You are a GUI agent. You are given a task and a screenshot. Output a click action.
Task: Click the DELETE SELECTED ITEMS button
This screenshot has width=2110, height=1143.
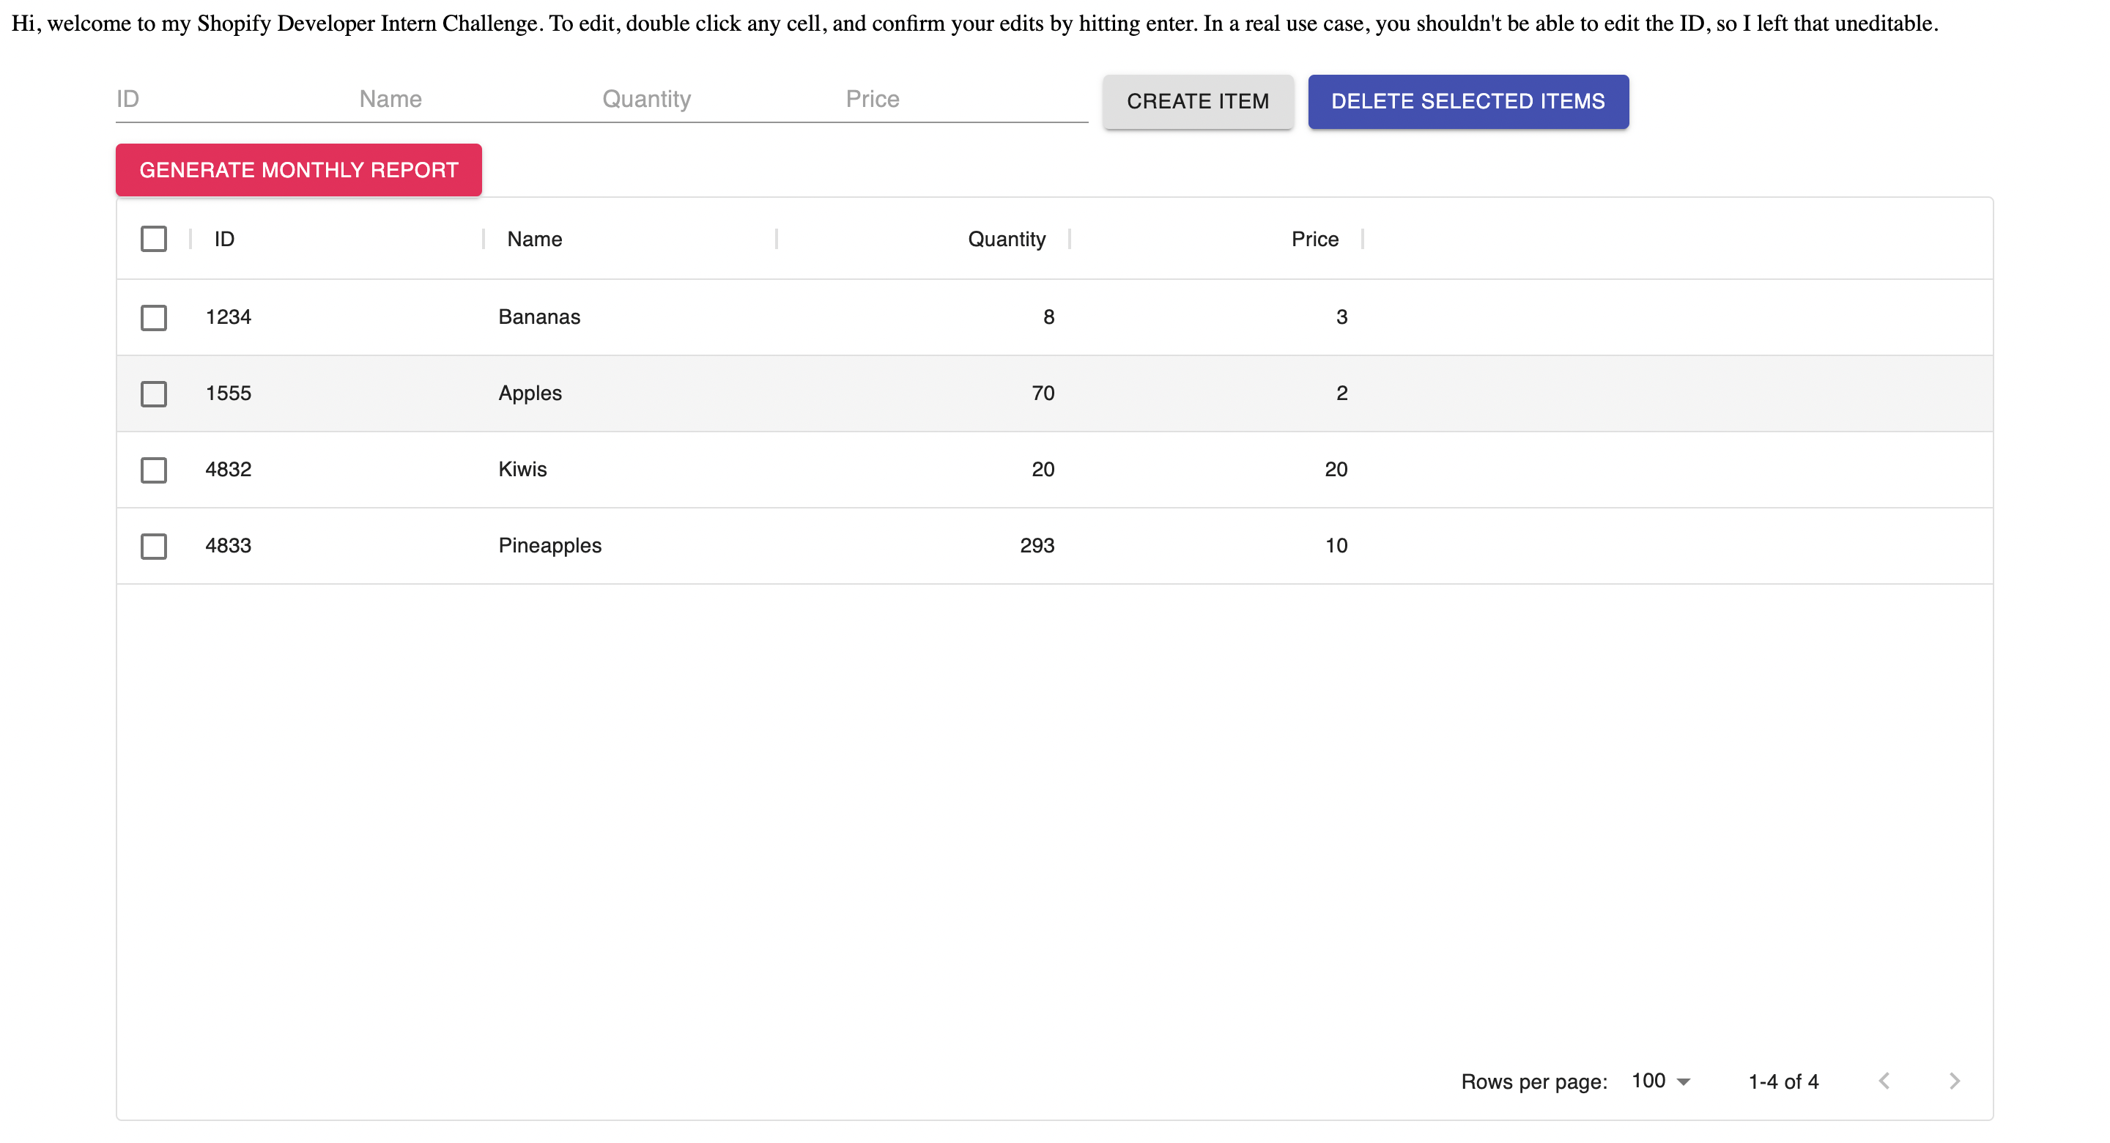(1467, 101)
